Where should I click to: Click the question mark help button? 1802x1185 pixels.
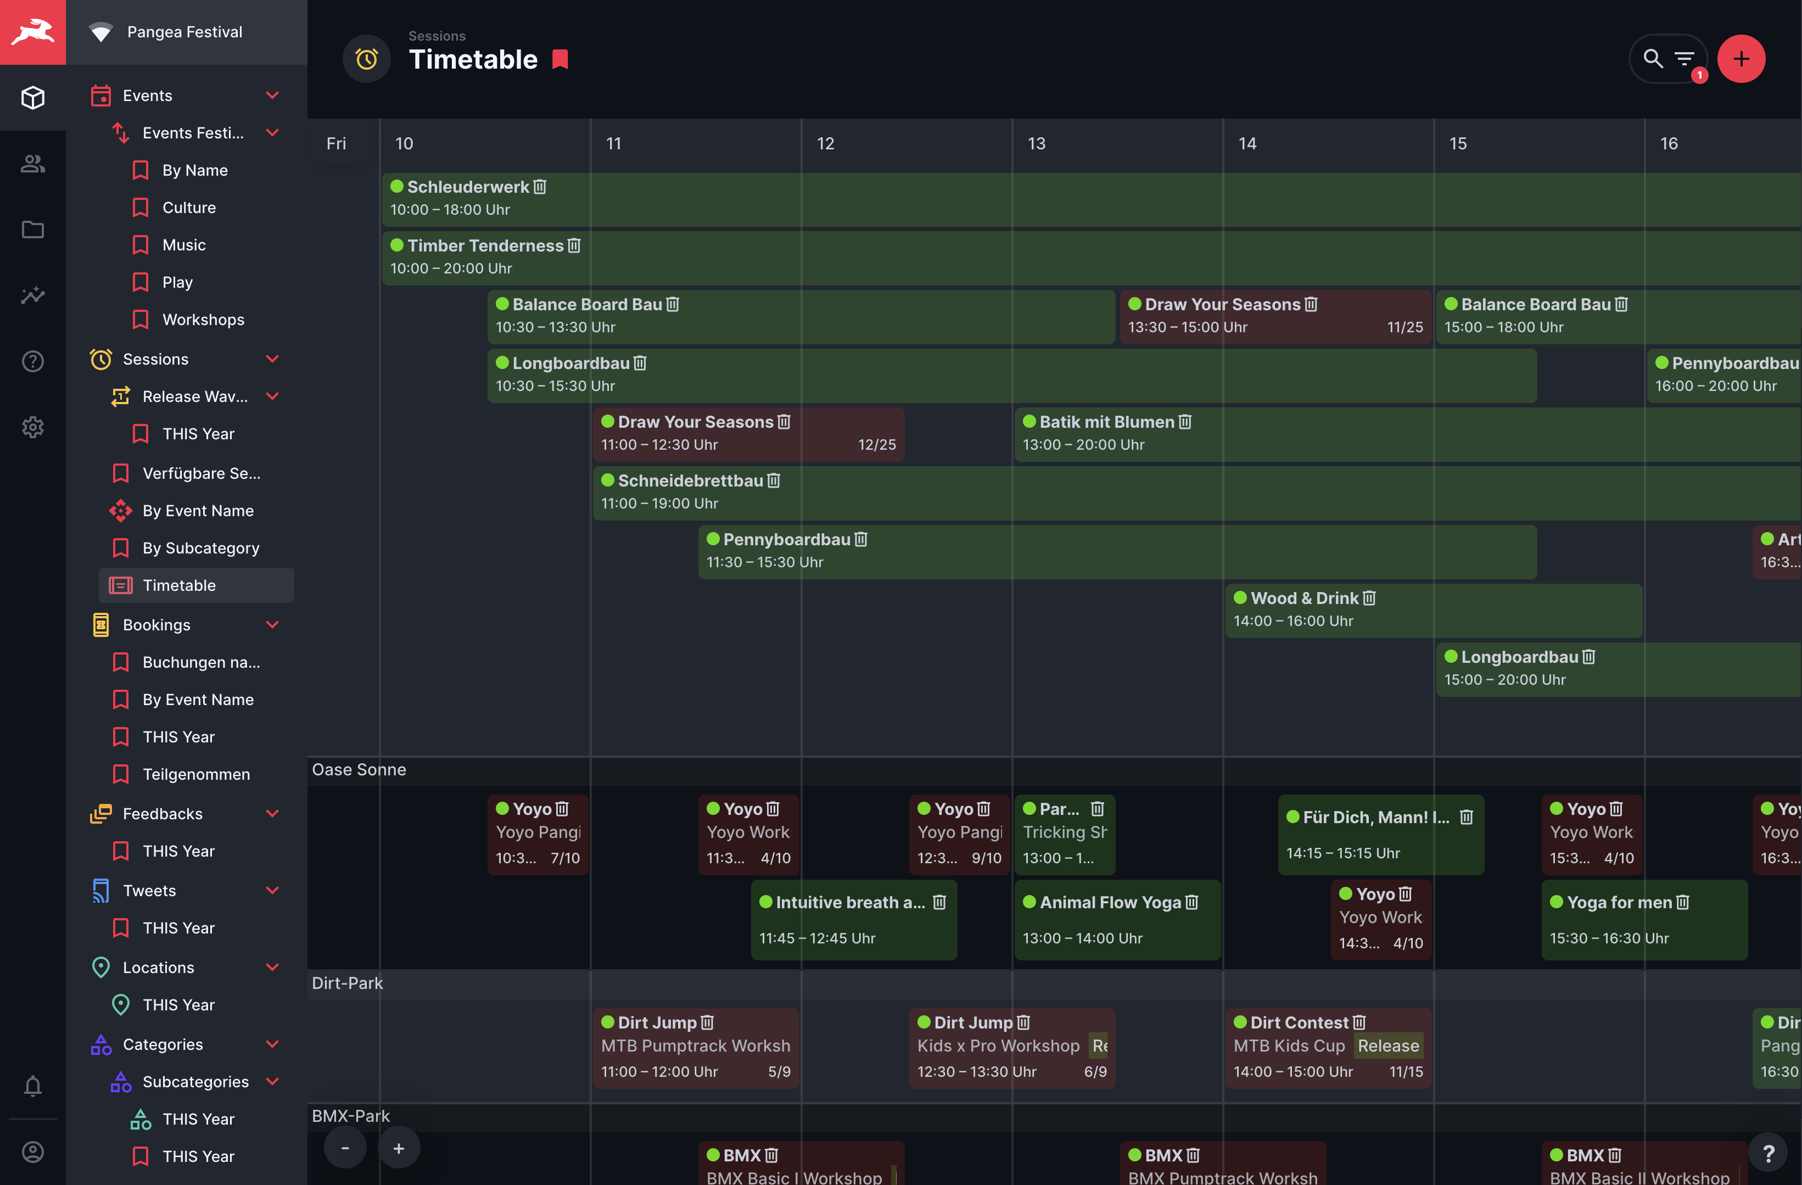click(1769, 1153)
